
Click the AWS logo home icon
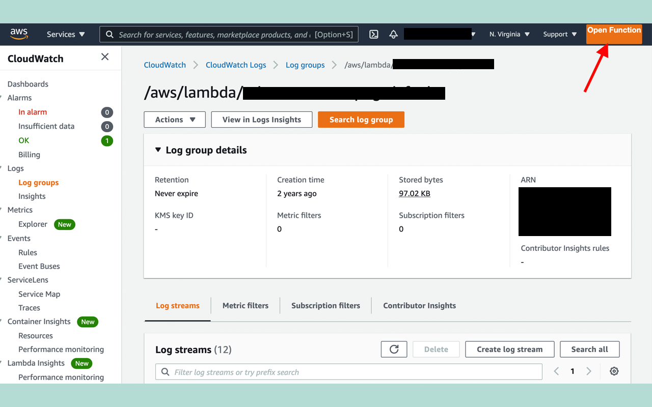[x=19, y=34]
